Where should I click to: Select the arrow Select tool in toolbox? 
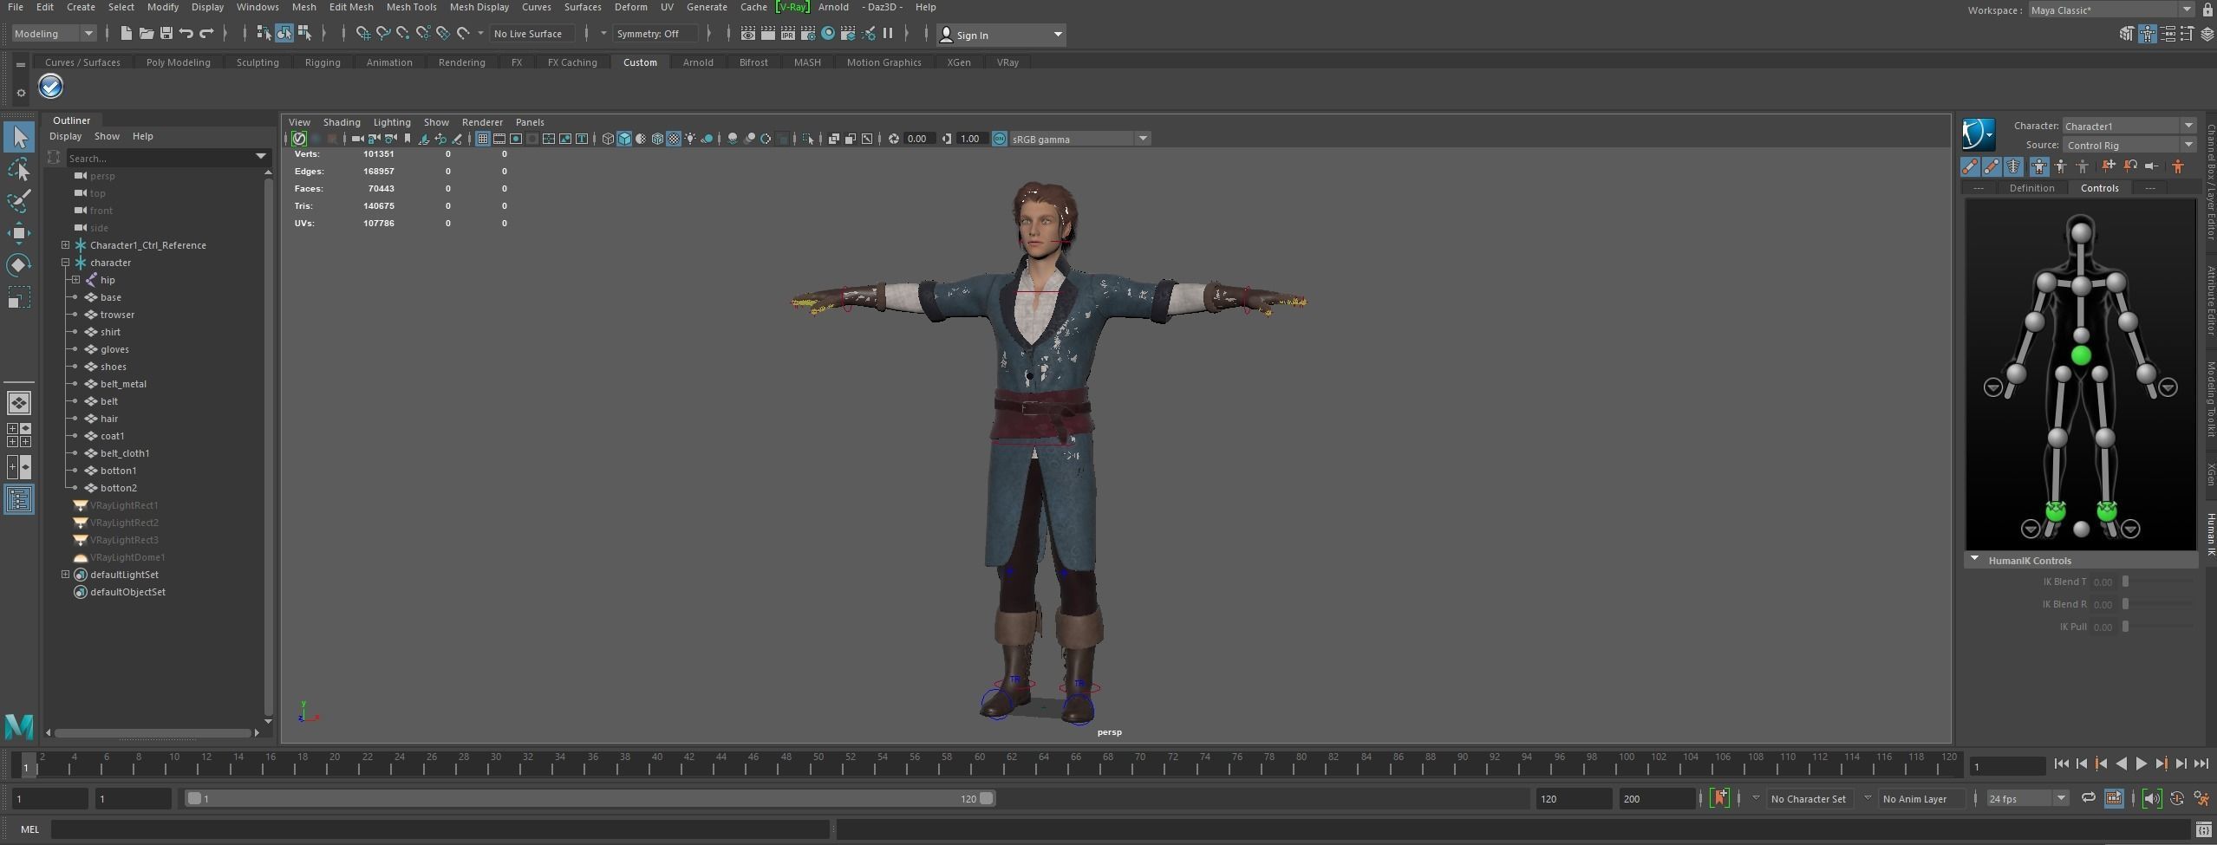coord(19,137)
